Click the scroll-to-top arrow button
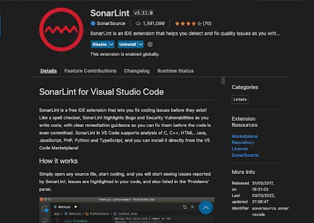Image resolution: width=314 pixels, height=223 pixels. [205, 208]
